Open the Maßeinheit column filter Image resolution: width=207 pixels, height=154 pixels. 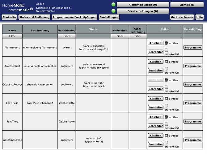(x=120, y=36)
